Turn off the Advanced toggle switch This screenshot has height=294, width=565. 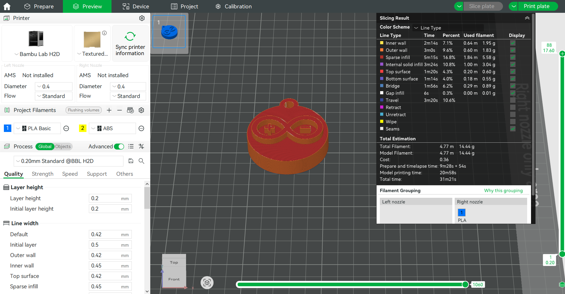[x=119, y=146]
